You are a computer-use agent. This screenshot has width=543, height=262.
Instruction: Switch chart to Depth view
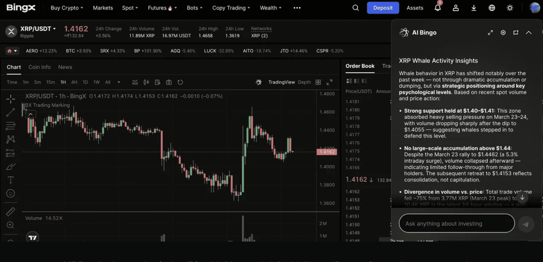tap(304, 82)
